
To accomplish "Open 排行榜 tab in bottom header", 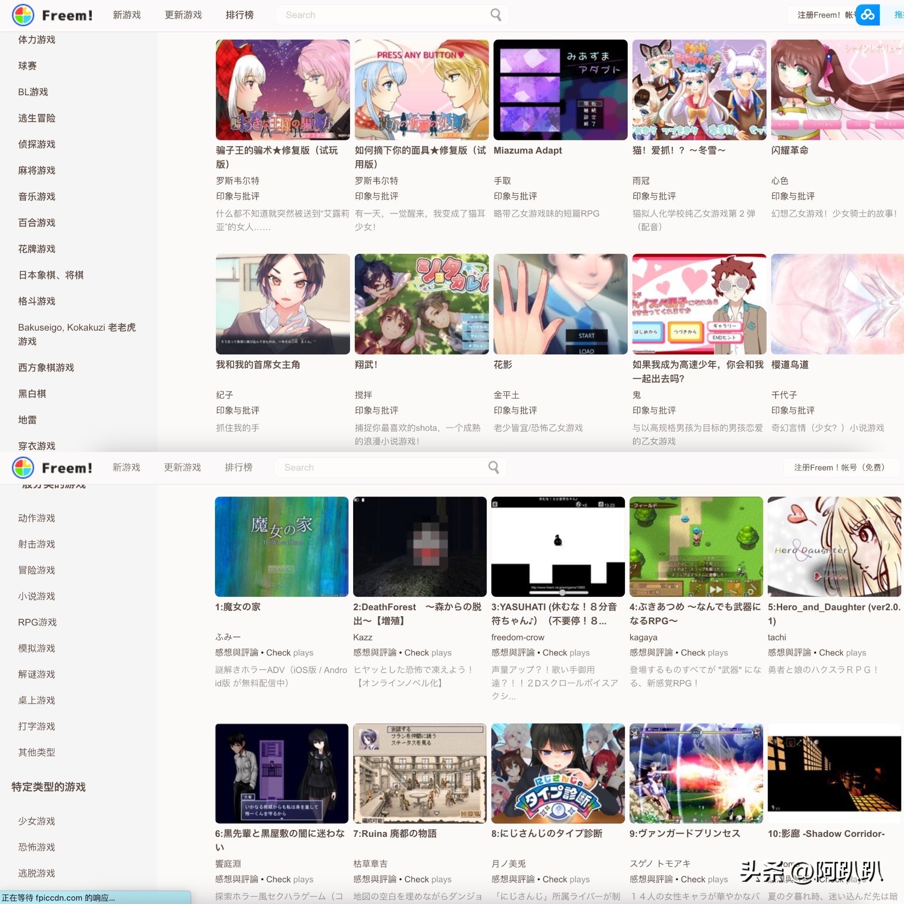I will coord(239,467).
